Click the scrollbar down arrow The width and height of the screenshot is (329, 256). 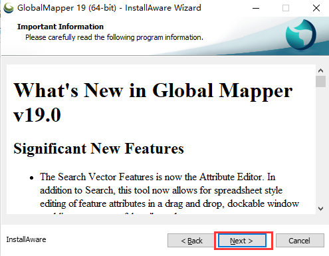[x=320, y=209]
